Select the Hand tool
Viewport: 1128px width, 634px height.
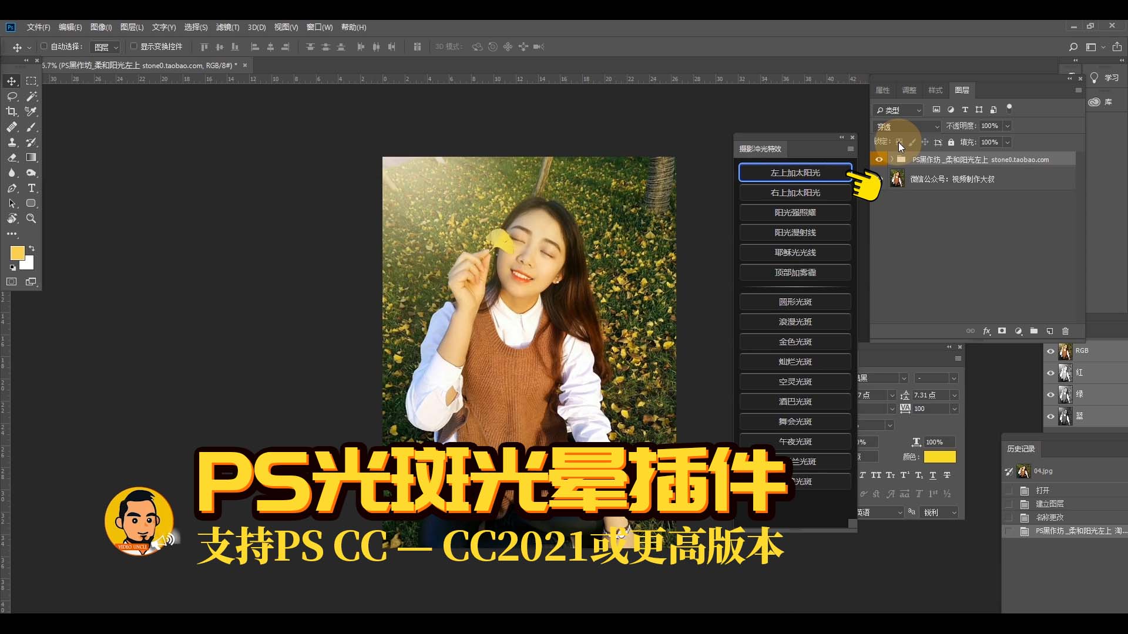12,218
